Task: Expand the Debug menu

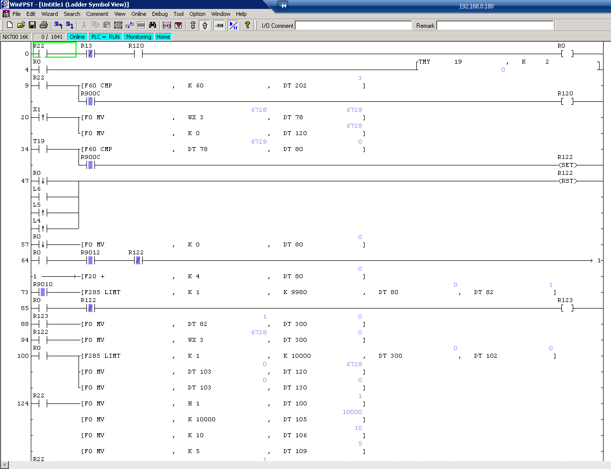Action: point(159,14)
